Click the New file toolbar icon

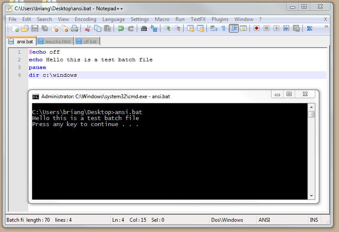pyautogui.click(x=15, y=29)
